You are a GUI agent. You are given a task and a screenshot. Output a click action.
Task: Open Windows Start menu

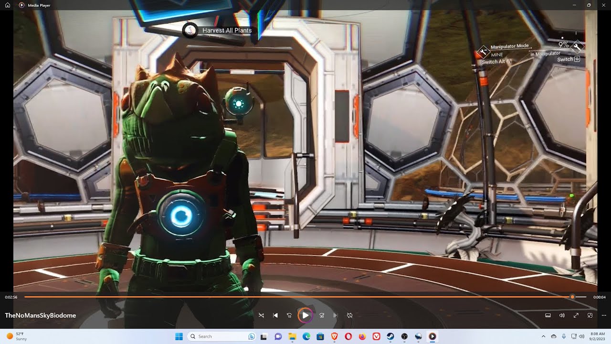(179, 336)
